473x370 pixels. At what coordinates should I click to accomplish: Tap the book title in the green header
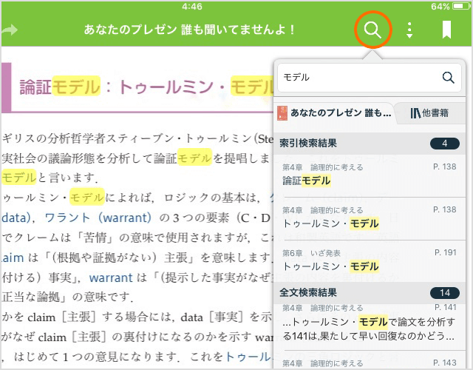(x=189, y=30)
